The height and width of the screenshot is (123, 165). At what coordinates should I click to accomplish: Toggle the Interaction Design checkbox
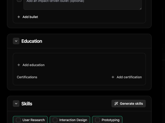(55, 120)
